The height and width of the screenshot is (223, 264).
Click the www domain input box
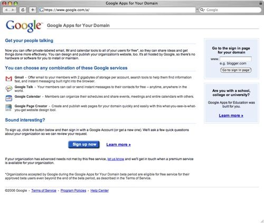tap(235, 59)
